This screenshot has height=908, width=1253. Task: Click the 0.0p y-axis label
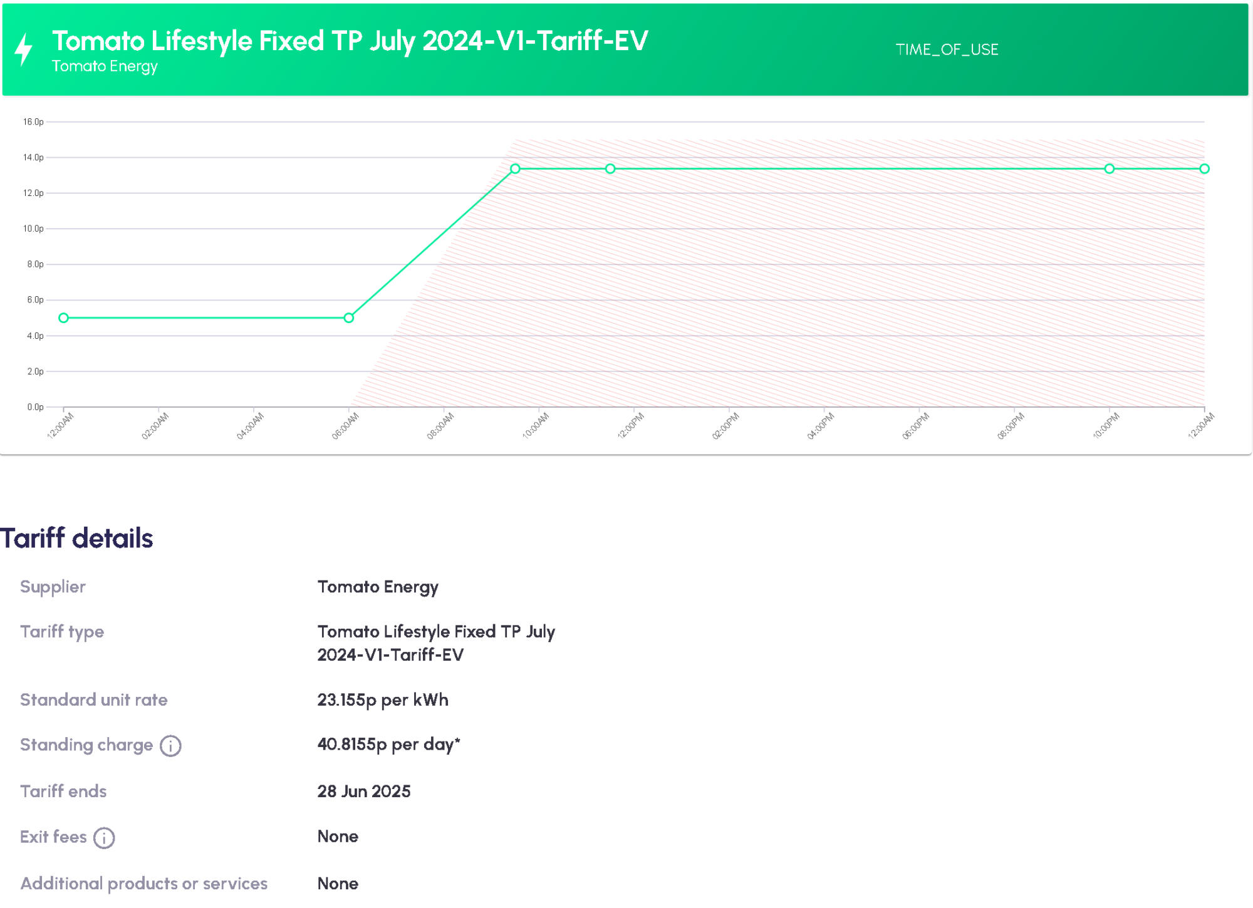click(x=35, y=407)
